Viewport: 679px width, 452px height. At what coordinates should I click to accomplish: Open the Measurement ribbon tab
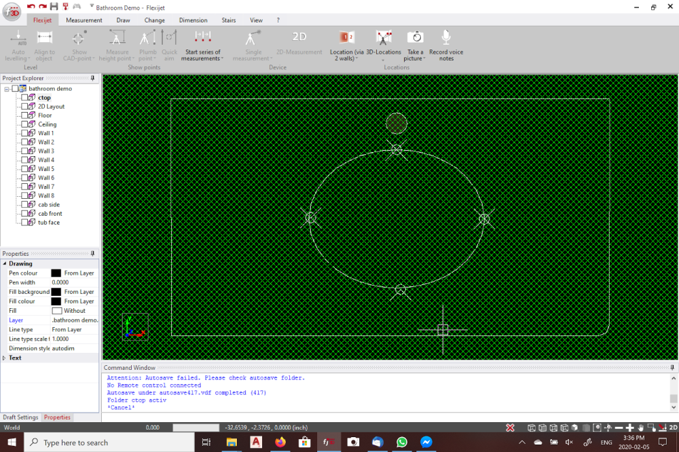[84, 20]
